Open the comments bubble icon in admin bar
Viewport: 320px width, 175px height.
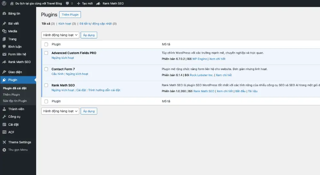coord(68,4)
